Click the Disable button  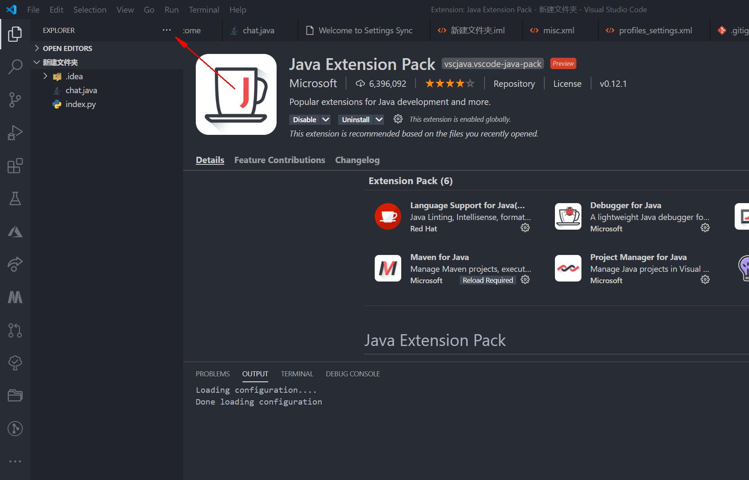(x=304, y=120)
